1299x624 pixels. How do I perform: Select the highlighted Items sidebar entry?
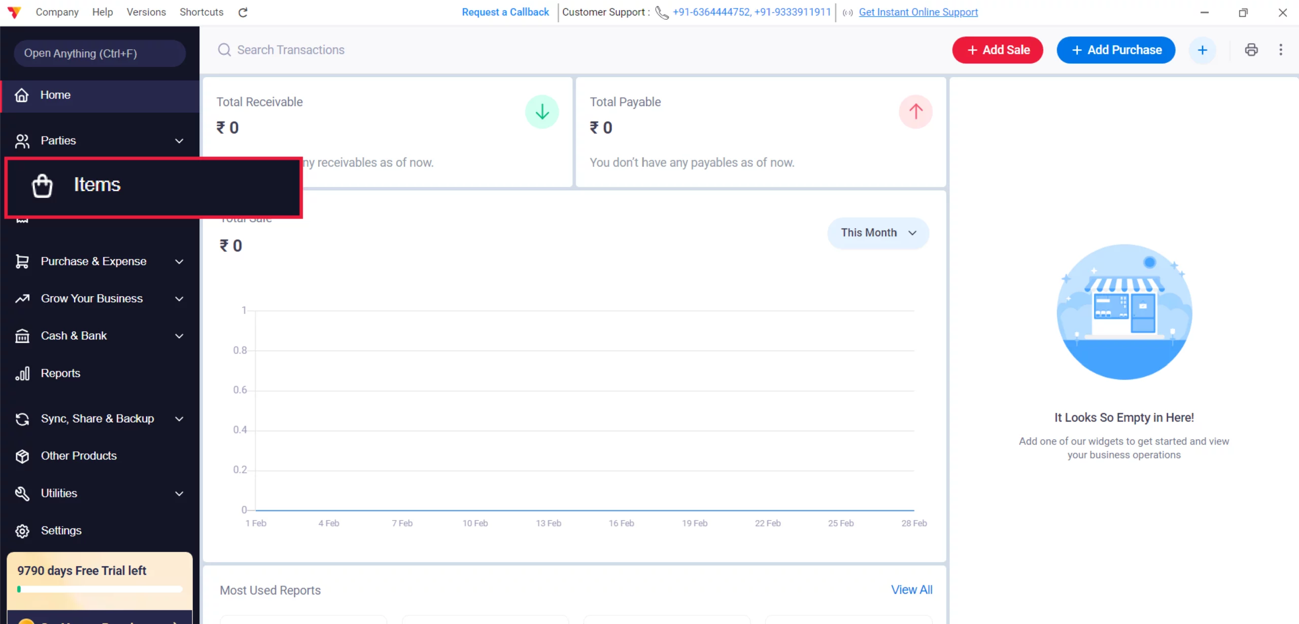click(96, 185)
